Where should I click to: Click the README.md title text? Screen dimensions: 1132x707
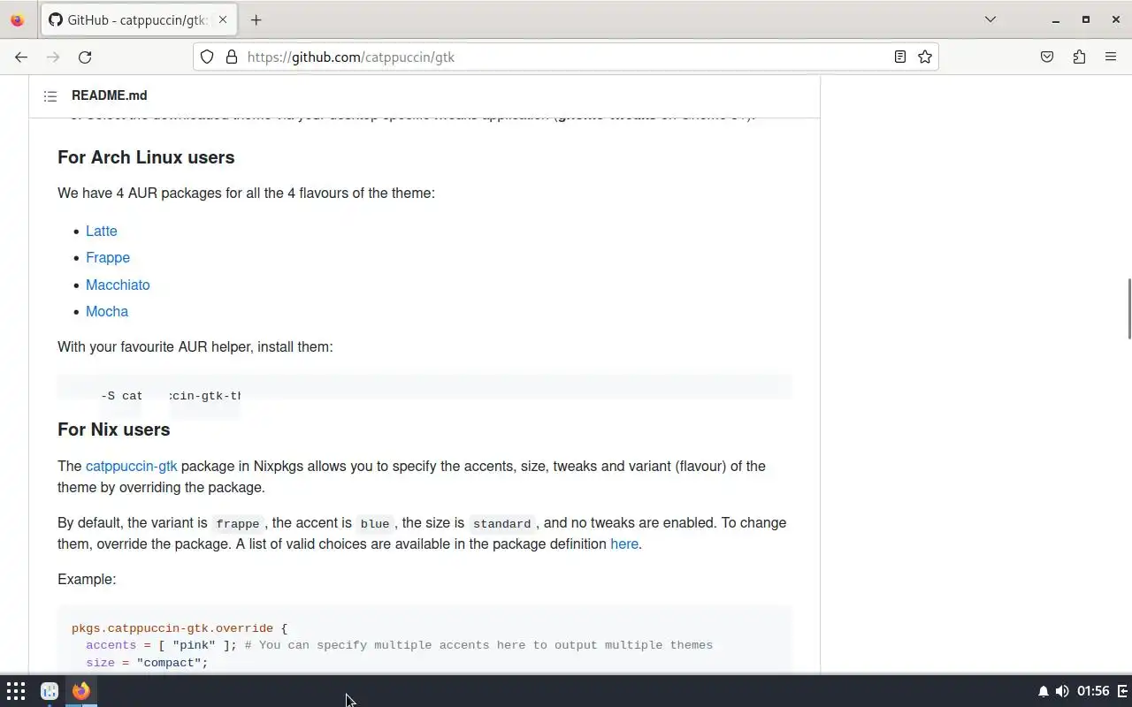[110, 95]
